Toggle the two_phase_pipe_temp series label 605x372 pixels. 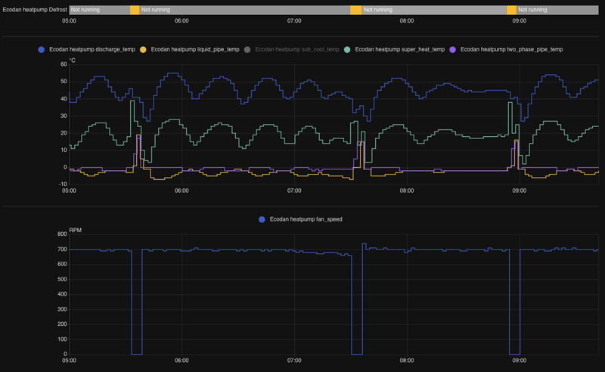pyautogui.click(x=512, y=49)
